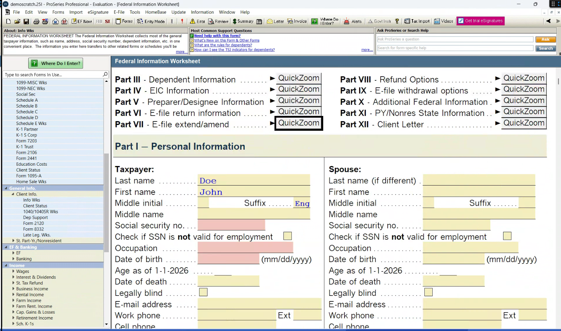Image resolution: width=561 pixels, height=331 pixels.
Task: Run Review from the toolbar
Action: tap(218, 21)
